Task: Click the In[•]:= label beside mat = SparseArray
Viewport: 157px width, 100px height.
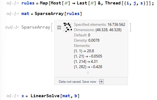Action: 13,14
